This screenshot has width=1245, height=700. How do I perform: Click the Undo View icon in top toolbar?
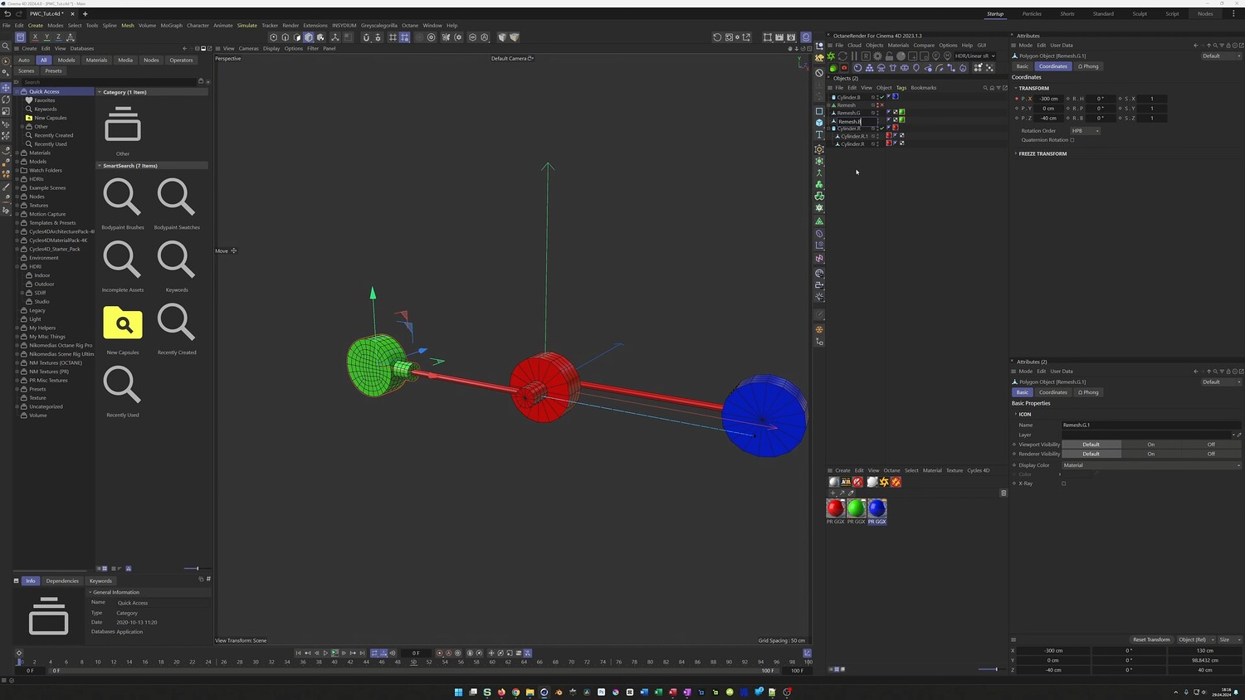coord(717,37)
